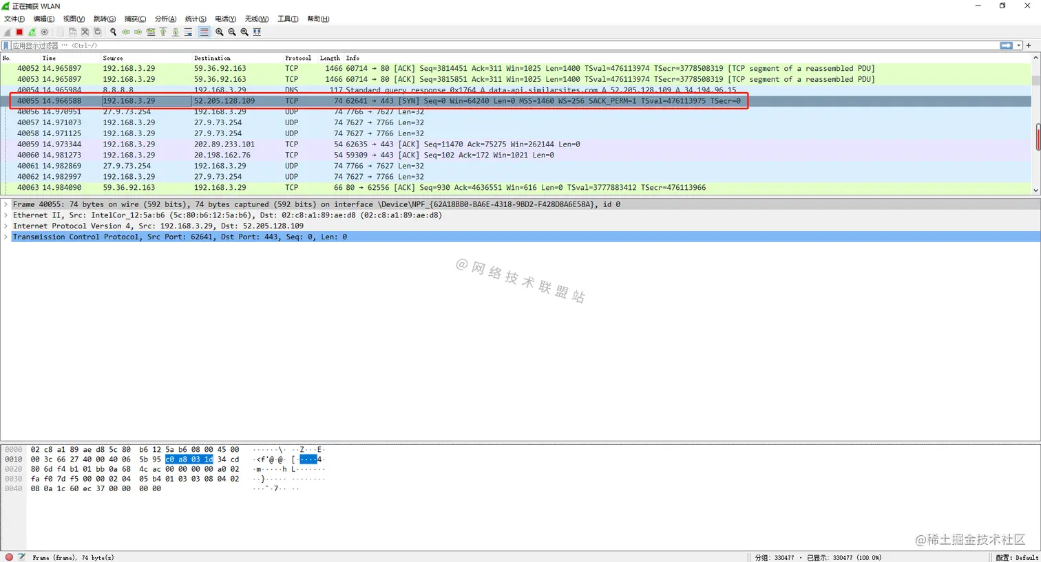Expand the Frame 40055 details row
The image size is (1041, 562).
pos(6,204)
